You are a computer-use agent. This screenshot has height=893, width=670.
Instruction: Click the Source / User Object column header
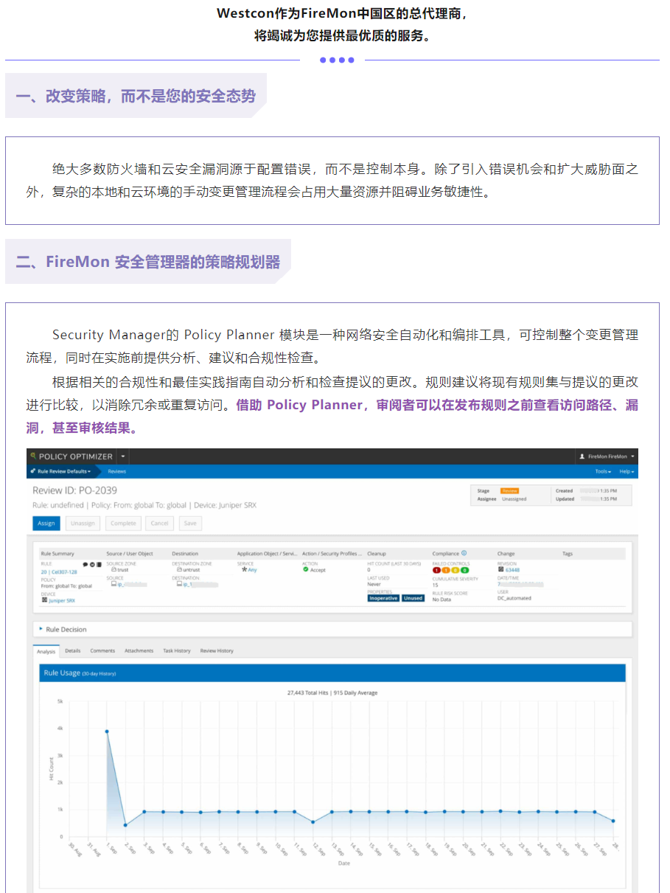pyautogui.click(x=130, y=554)
